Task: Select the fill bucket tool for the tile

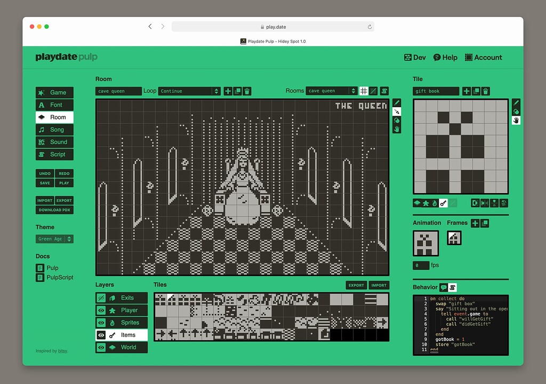Action: (516, 111)
